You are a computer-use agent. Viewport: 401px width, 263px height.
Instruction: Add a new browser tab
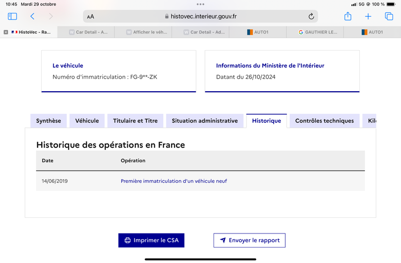coord(368,17)
